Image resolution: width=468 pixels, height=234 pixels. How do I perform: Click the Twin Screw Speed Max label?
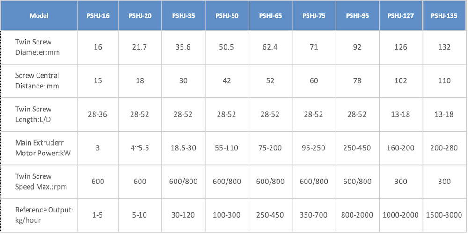pyautogui.click(x=41, y=182)
